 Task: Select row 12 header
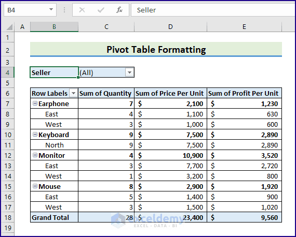click(8, 155)
